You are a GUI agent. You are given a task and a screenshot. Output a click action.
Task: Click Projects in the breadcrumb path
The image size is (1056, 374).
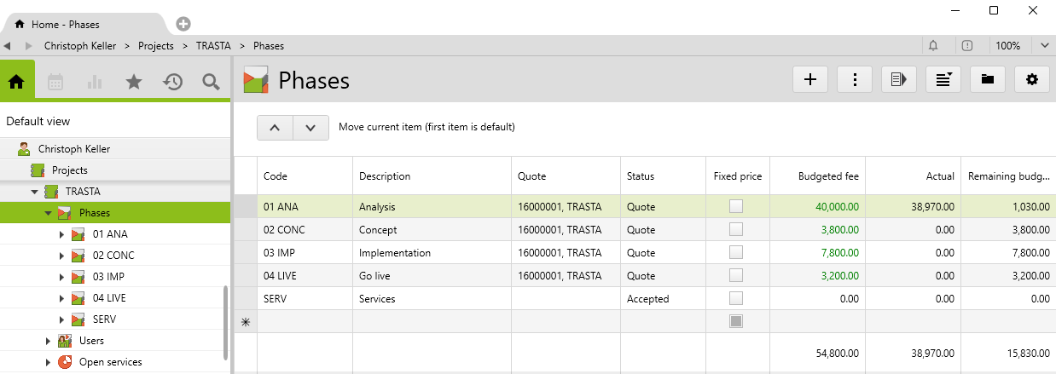point(155,46)
